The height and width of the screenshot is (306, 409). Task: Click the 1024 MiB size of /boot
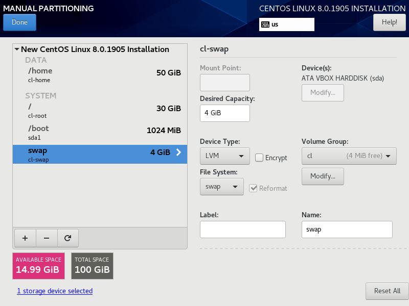click(x=164, y=131)
